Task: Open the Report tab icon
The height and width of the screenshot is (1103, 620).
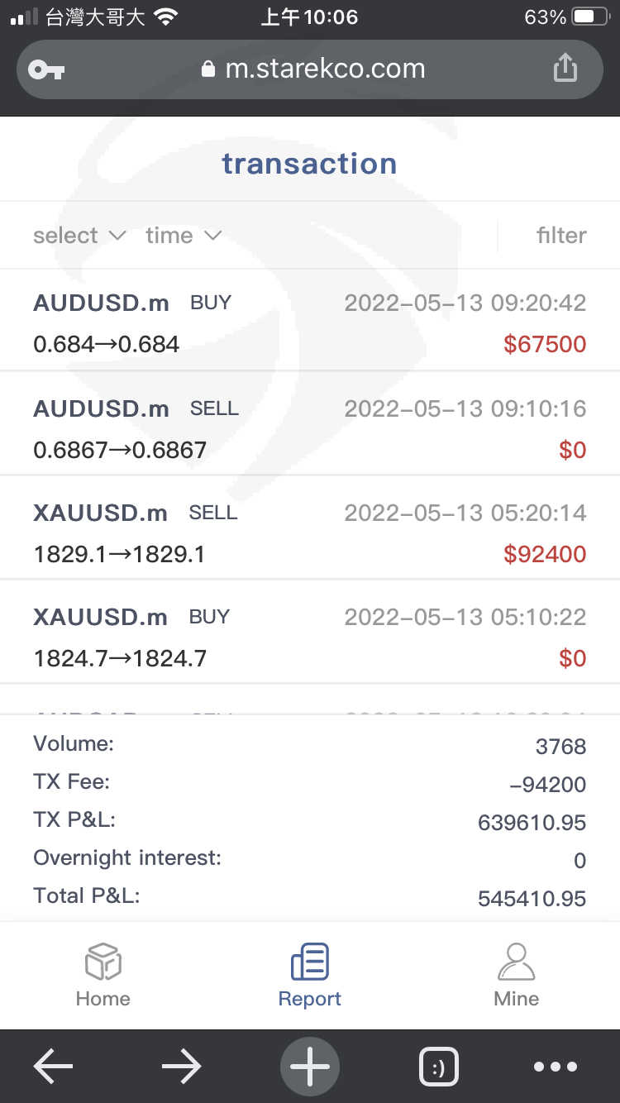Action: point(309,962)
